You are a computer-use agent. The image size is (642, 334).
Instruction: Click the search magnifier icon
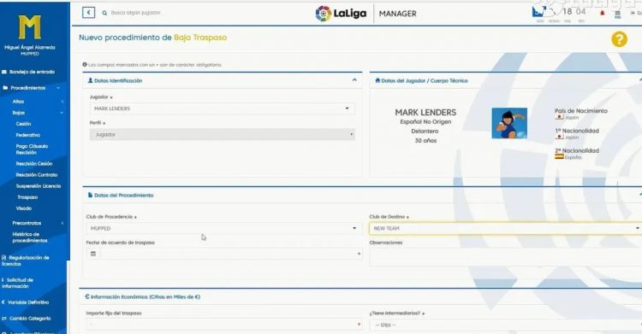[104, 13]
